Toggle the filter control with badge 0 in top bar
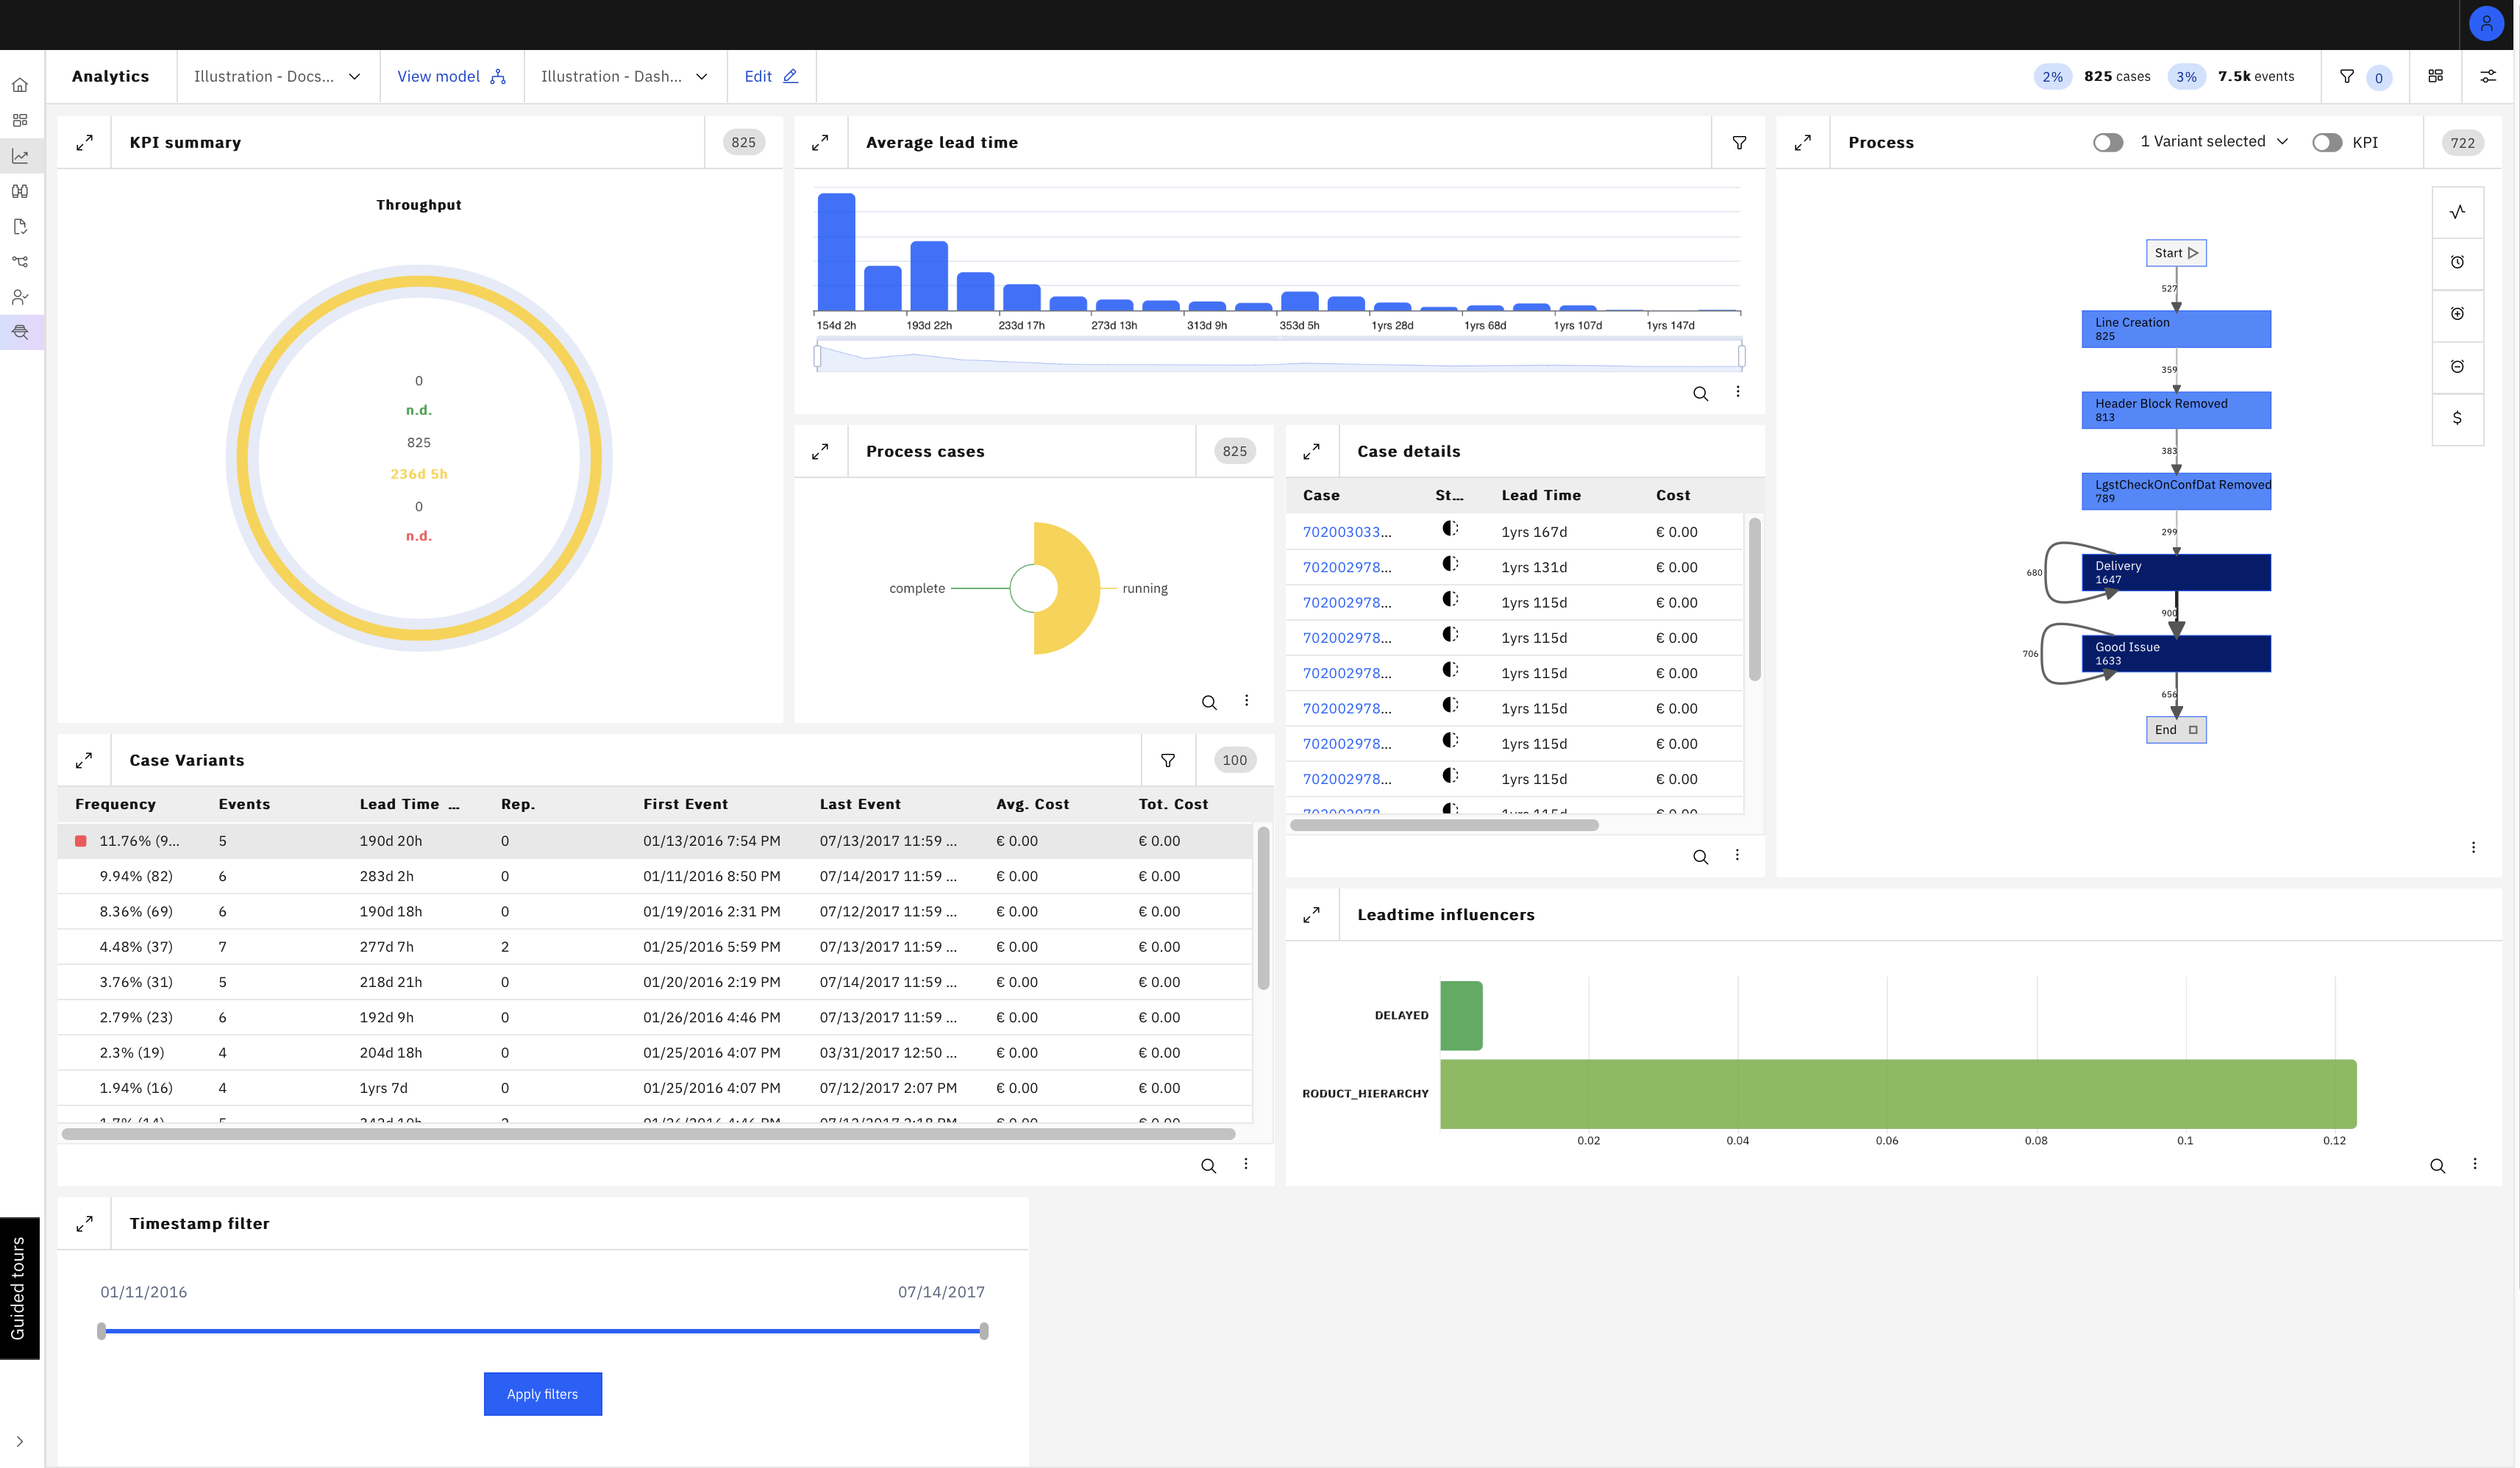2520x1468 pixels. tap(2364, 76)
